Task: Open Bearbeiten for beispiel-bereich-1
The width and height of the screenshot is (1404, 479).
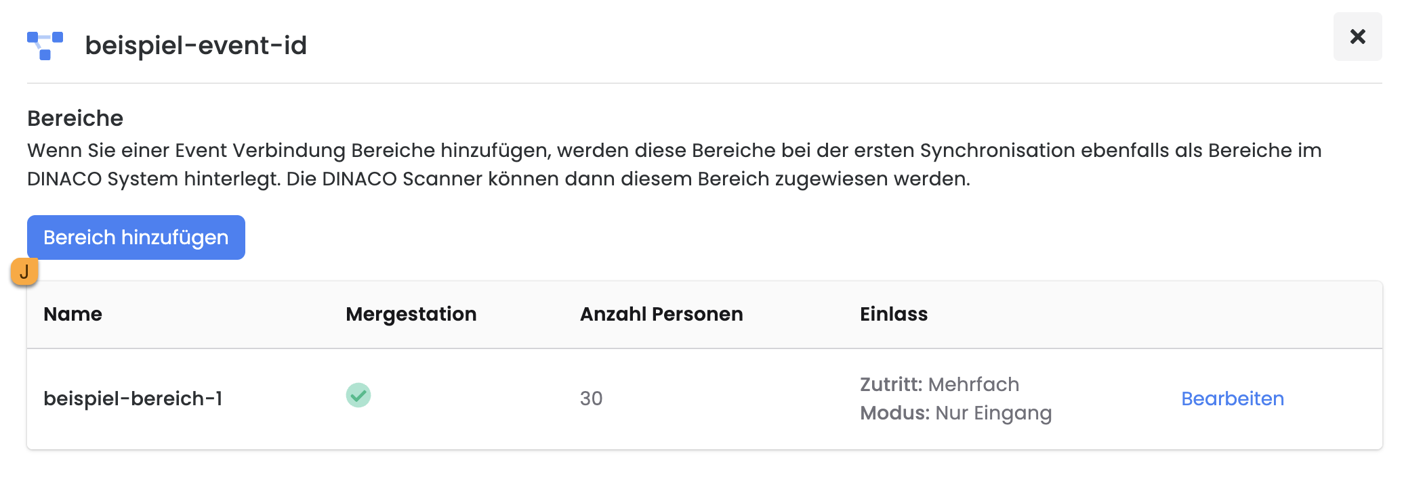Action: click(x=1232, y=398)
